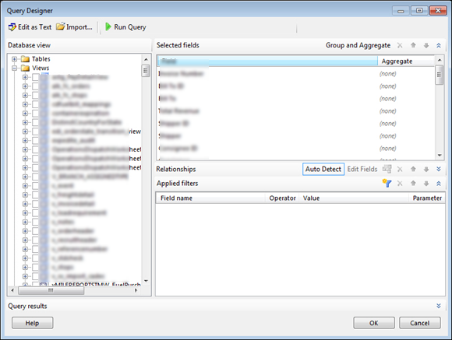Expand the Relationships pane chevron
Viewport: 452px width, 340px height.
point(439,169)
